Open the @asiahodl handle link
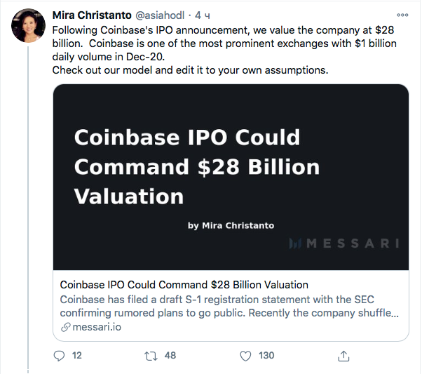 coord(165,15)
